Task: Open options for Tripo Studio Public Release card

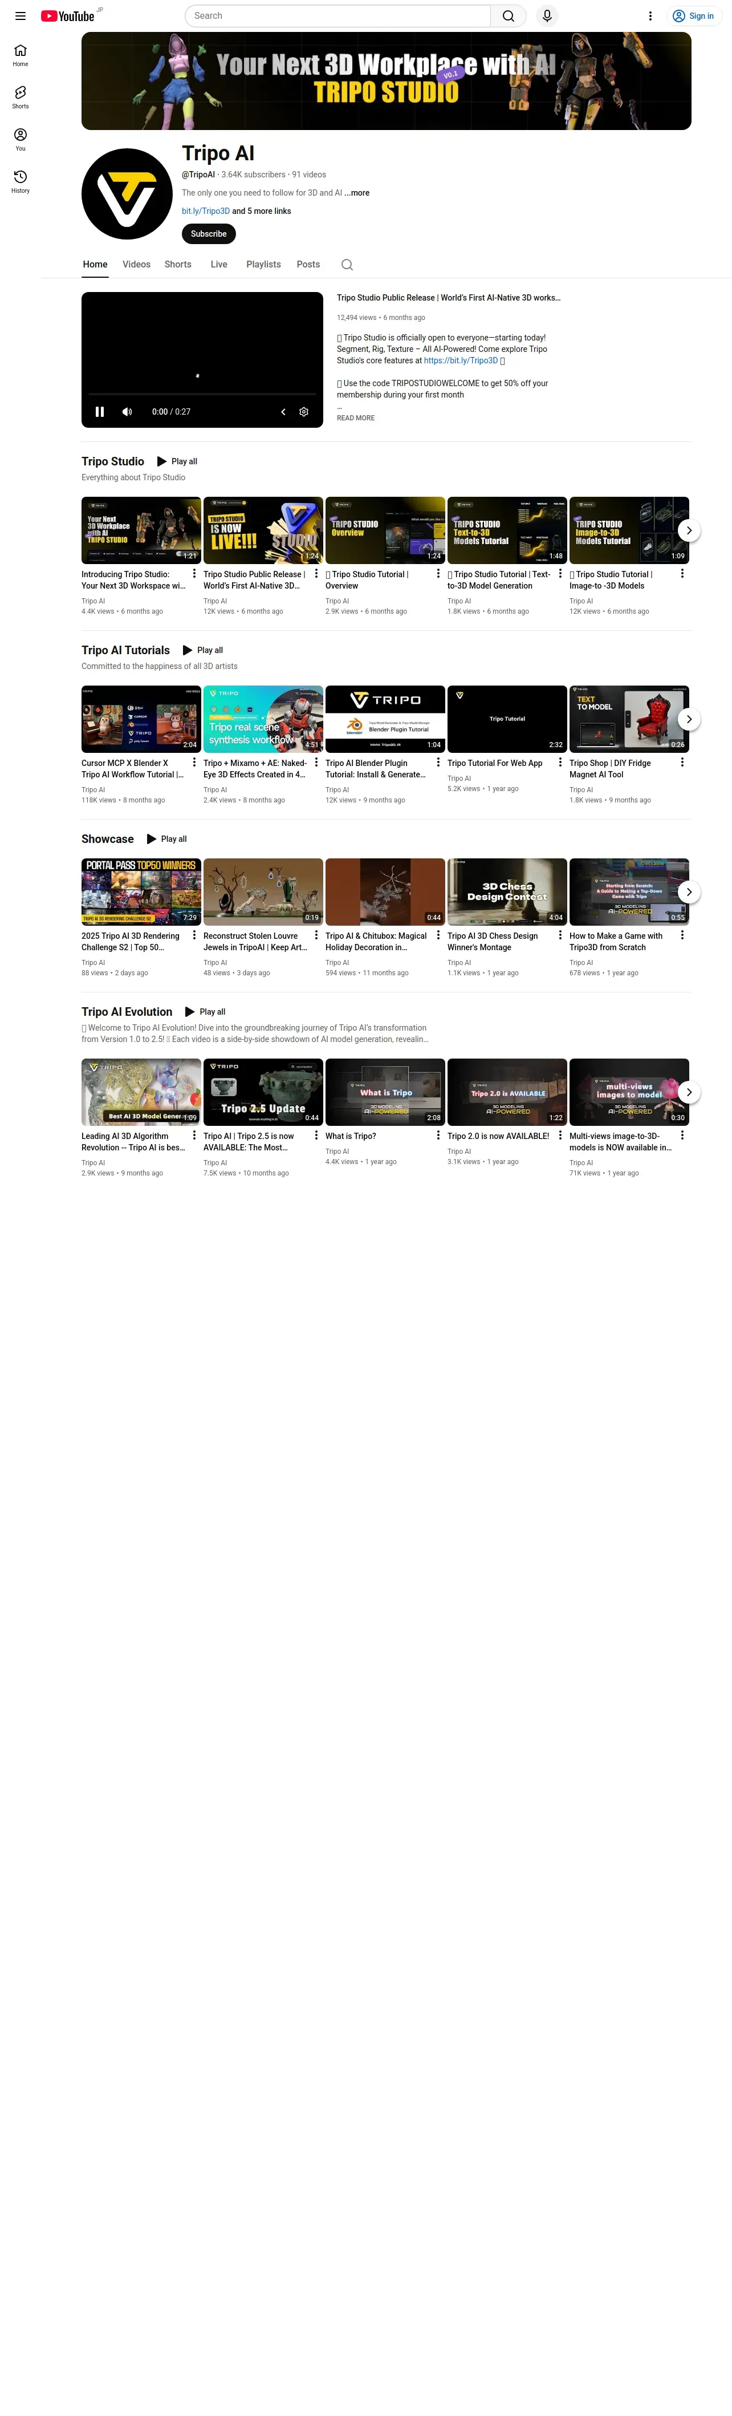Action: click(316, 573)
